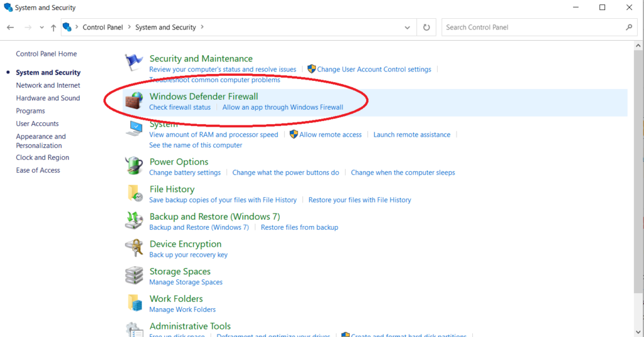Screen dimensions: 644x337
Task: Click Restore your files with File History
Action: [360, 200]
